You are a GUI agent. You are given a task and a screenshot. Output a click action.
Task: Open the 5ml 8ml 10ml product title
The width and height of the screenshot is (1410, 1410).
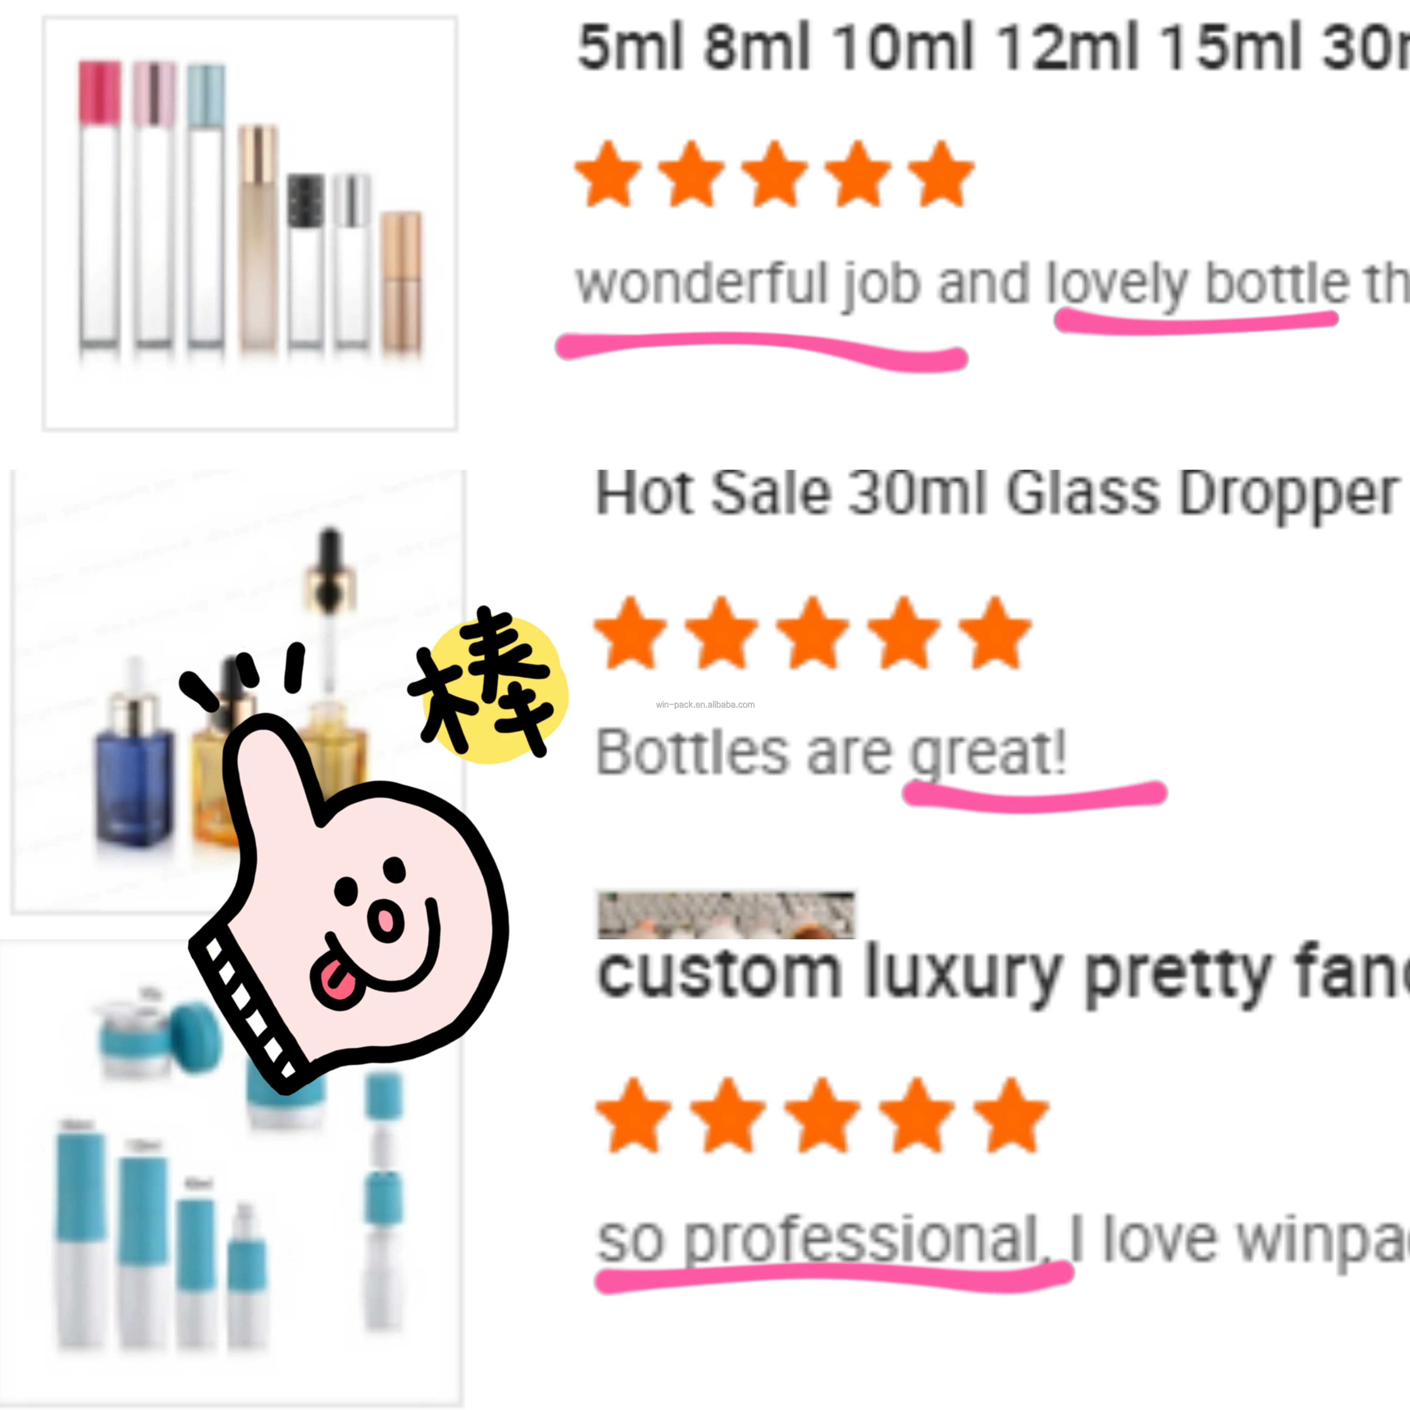point(992,48)
